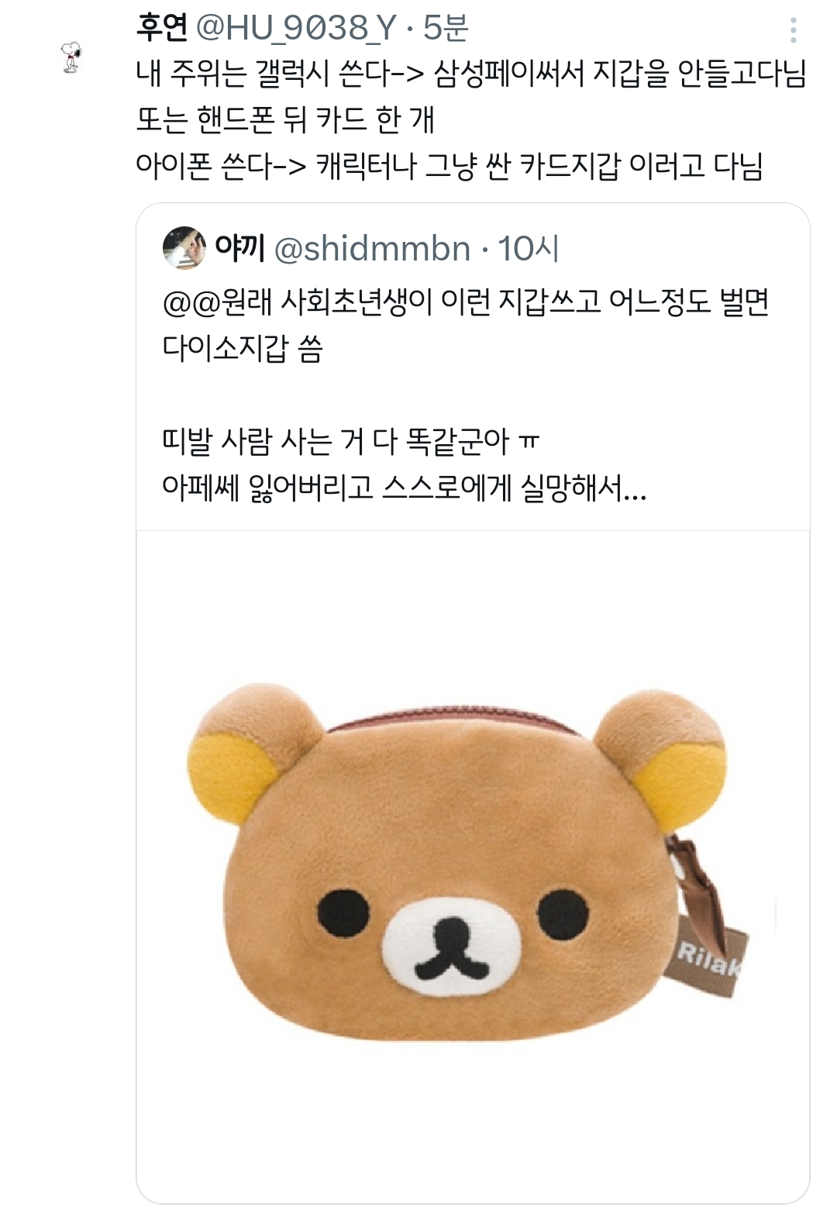
Task: Tap the Snoopy profile avatar of 후연
Action: (x=71, y=57)
